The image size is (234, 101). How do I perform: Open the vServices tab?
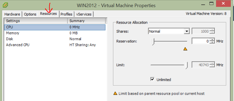point(84,14)
